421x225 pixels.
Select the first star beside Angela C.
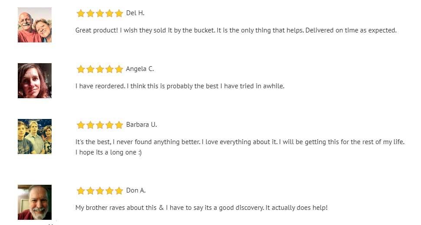point(81,69)
